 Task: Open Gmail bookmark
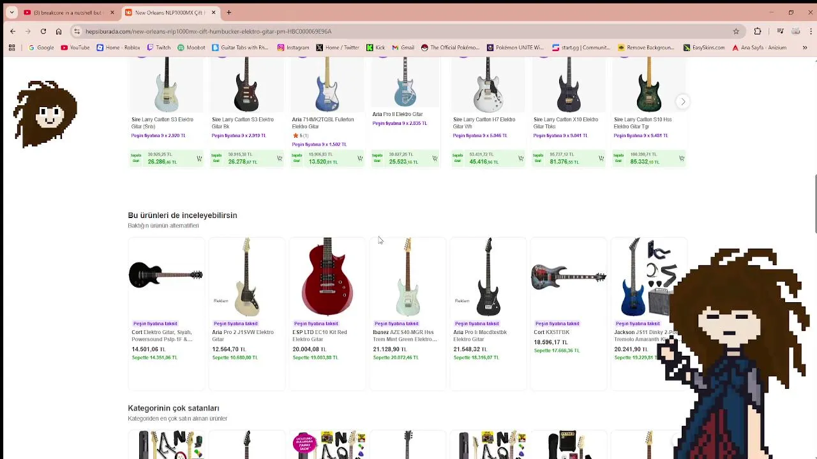coord(403,47)
